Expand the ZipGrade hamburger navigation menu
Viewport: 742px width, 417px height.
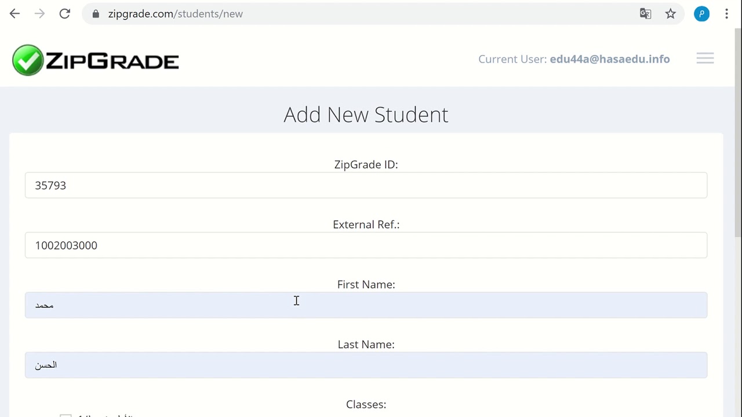pos(705,58)
